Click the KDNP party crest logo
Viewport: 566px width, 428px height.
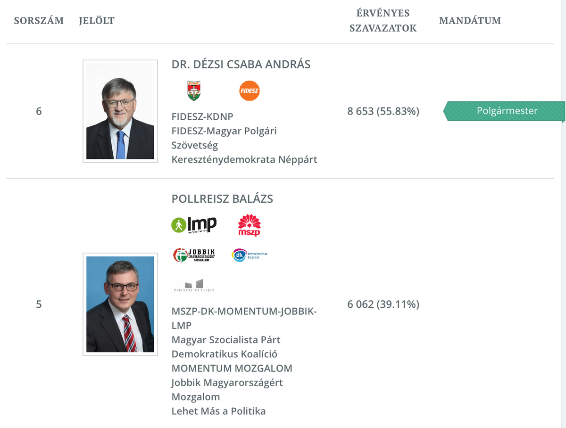(194, 91)
